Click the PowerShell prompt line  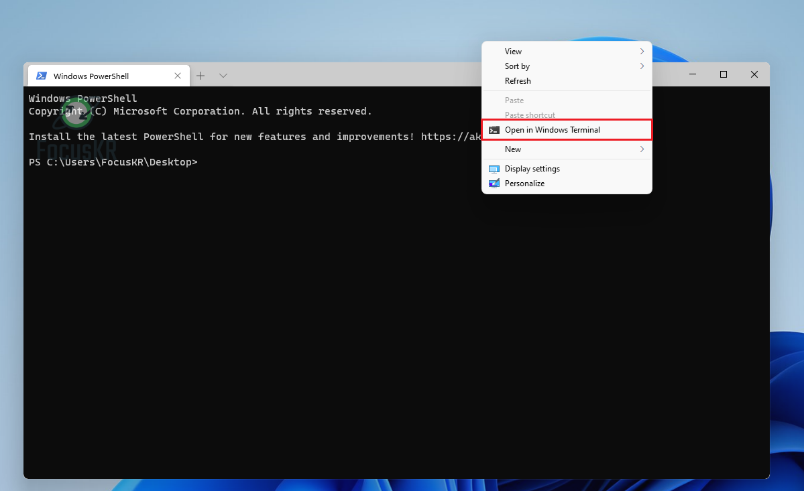click(x=113, y=162)
